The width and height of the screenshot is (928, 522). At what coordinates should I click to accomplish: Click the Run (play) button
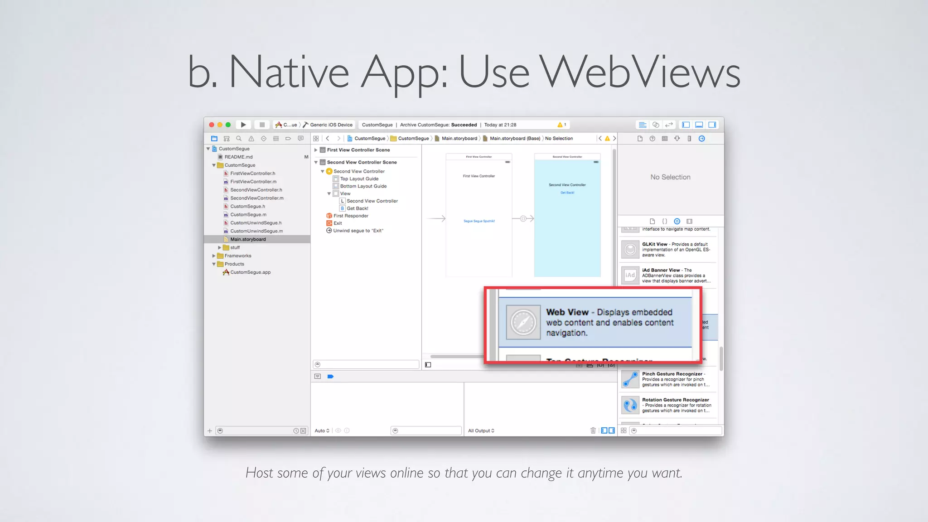[243, 125]
